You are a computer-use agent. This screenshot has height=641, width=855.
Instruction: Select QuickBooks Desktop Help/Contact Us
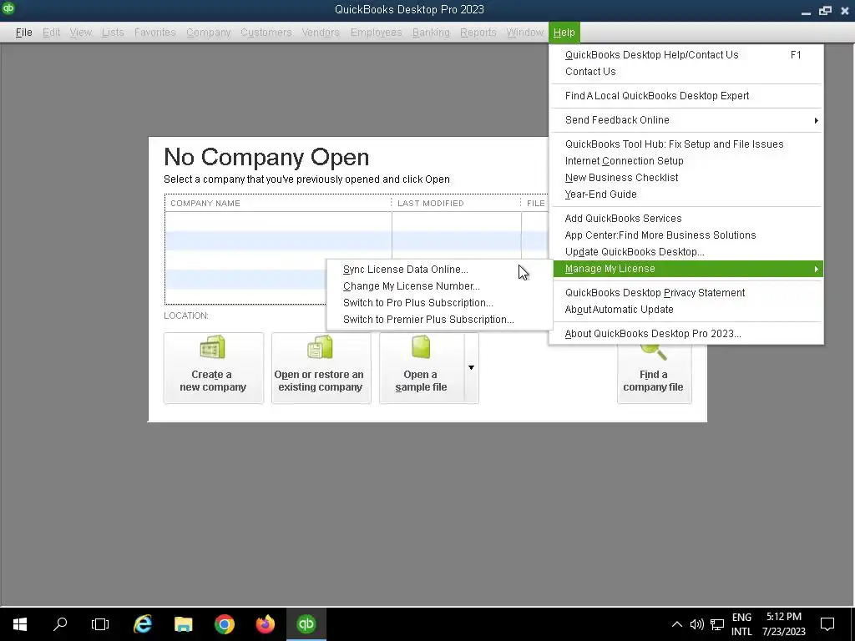pyautogui.click(x=686, y=55)
